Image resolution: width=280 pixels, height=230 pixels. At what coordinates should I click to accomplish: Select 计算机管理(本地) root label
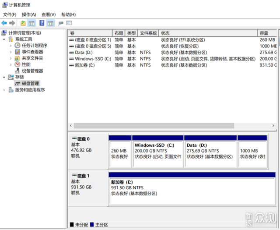pos(24,33)
